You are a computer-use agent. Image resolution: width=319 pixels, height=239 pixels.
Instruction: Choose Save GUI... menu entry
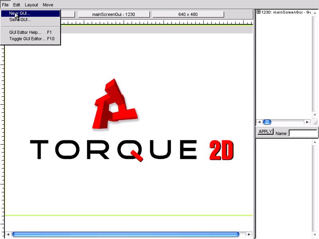click(31, 20)
